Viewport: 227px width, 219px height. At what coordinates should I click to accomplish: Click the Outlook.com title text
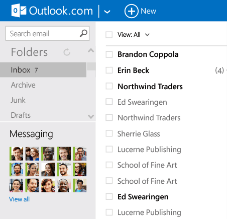pyautogui.click(x=61, y=11)
